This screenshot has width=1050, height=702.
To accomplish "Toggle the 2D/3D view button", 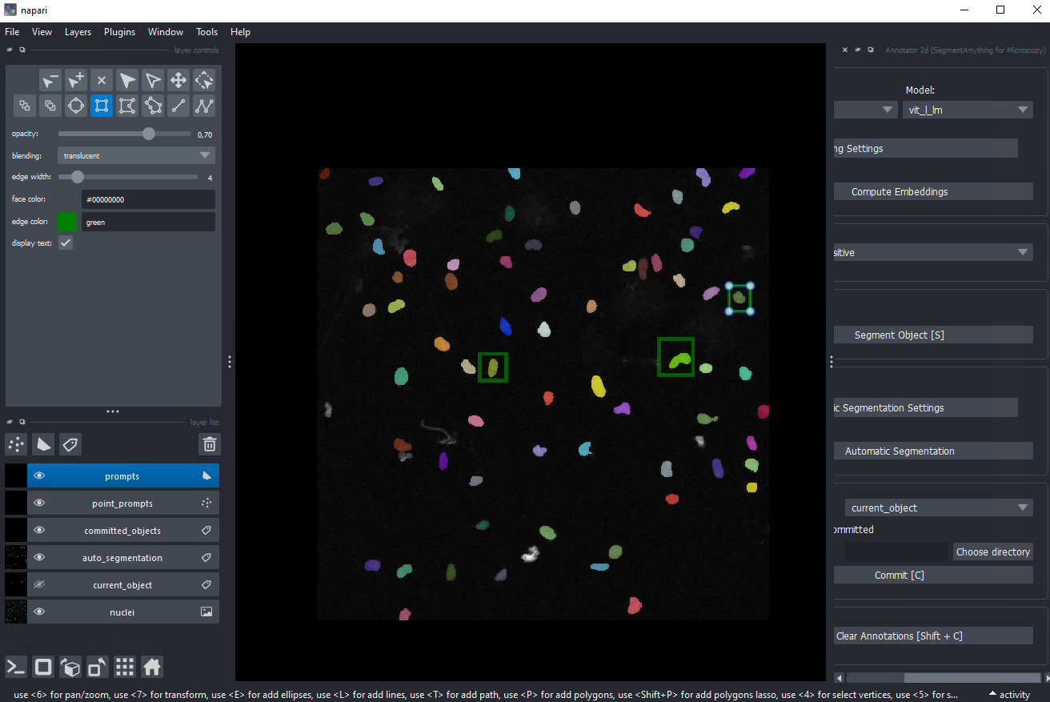I will (x=44, y=667).
